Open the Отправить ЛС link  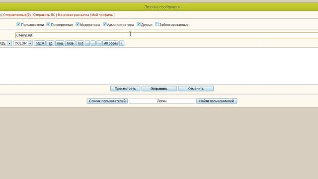(44, 15)
